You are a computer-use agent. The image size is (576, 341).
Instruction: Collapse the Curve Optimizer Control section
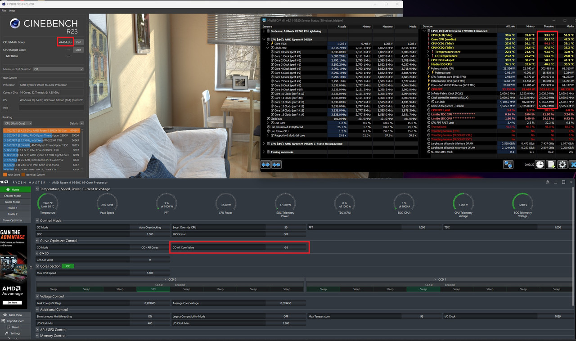[37, 241]
